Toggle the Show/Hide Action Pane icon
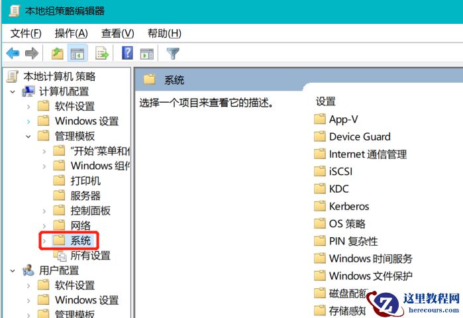Viewport: 463px width, 318px height. [147, 54]
